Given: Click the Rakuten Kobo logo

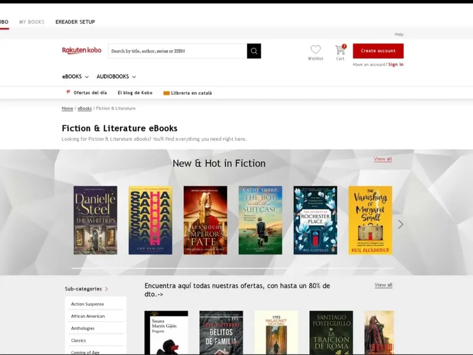Looking at the screenshot, I should point(82,50).
